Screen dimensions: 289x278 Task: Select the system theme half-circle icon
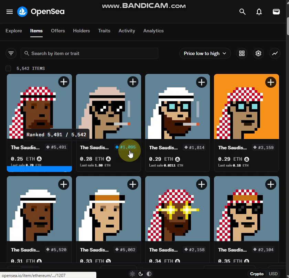[x=149, y=274]
